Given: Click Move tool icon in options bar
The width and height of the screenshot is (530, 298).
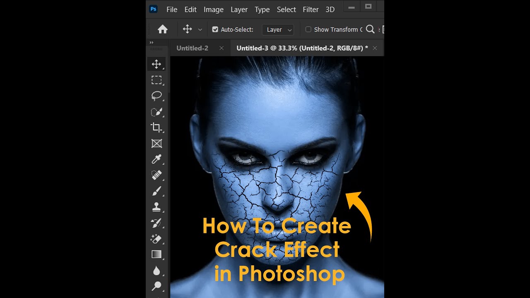Looking at the screenshot, I should tap(187, 29).
